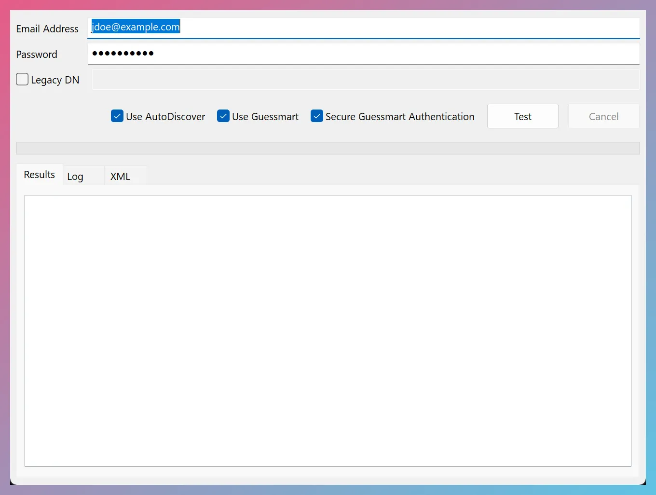Focus the Password field
Image resolution: width=656 pixels, height=495 pixels.
[x=338, y=54]
